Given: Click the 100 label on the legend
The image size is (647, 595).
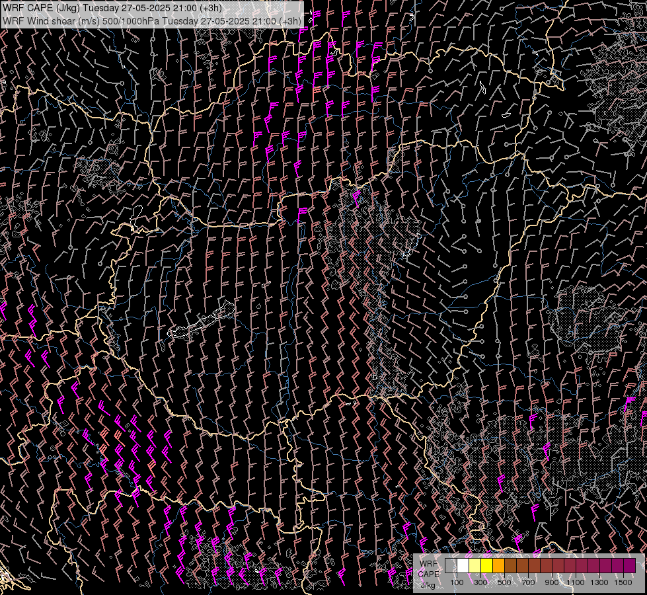Looking at the screenshot, I should (x=457, y=582).
